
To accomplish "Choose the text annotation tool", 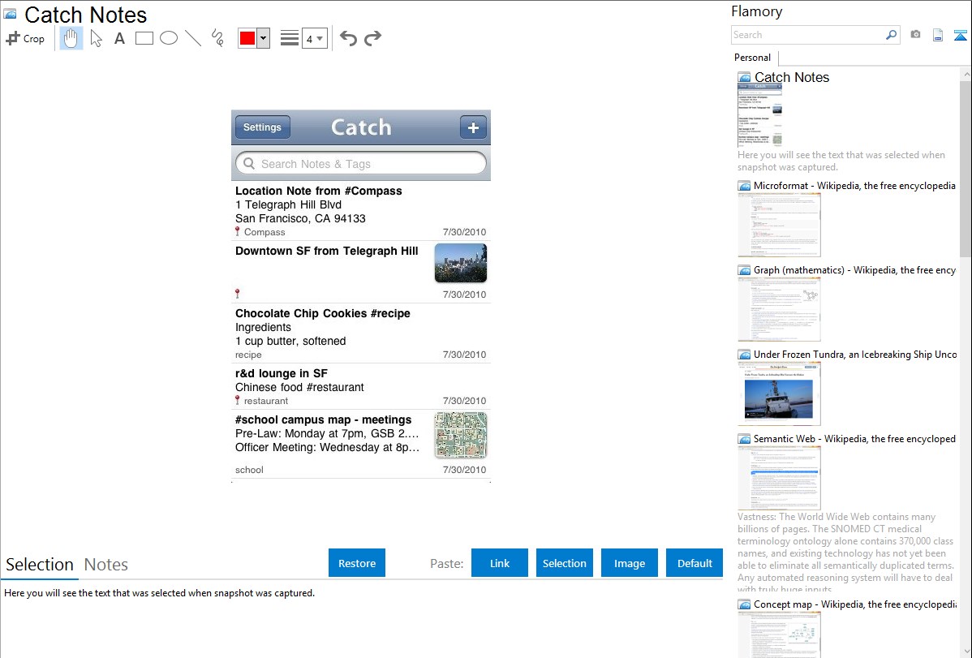I will click(x=119, y=38).
